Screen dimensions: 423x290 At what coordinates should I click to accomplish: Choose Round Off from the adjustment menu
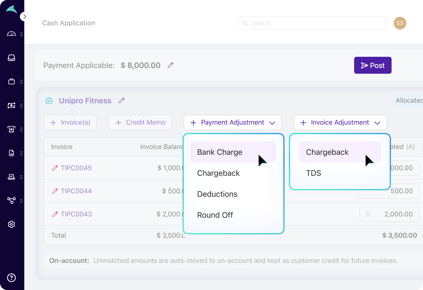tap(215, 215)
